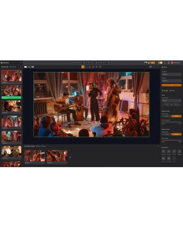Screen dimensions: 183x228
Task: Select the Camera 1 thumbnail
Action: tap(12, 77)
